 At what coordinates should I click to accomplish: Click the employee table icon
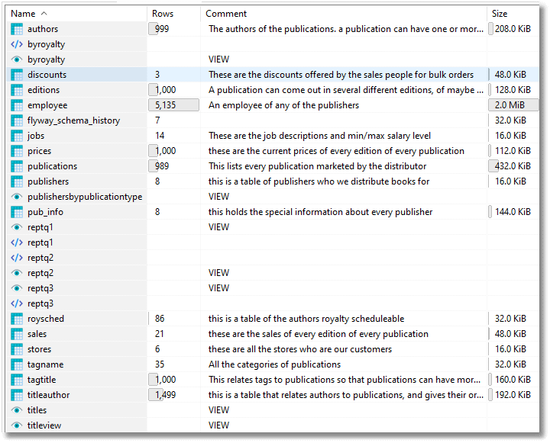click(17, 105)
